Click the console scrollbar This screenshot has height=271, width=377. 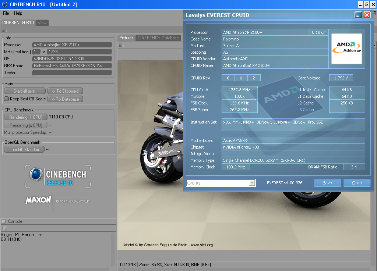(x=113, y=249)
